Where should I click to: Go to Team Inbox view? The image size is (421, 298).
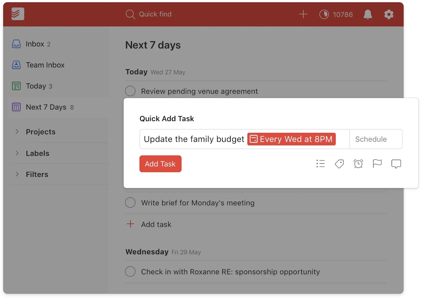[45, 65]
